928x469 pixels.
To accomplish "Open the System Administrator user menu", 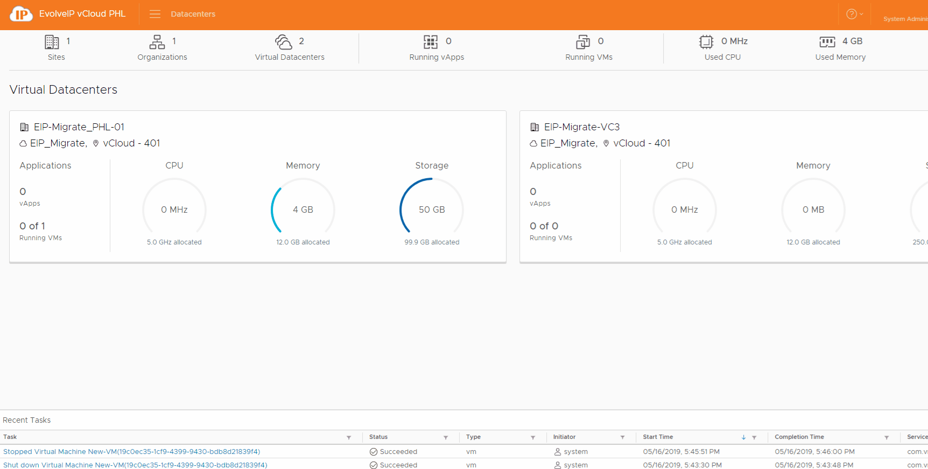I will [905, 19].
